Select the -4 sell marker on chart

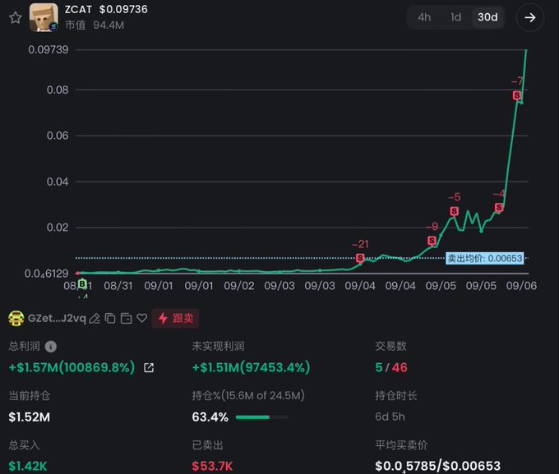(499, 207)
